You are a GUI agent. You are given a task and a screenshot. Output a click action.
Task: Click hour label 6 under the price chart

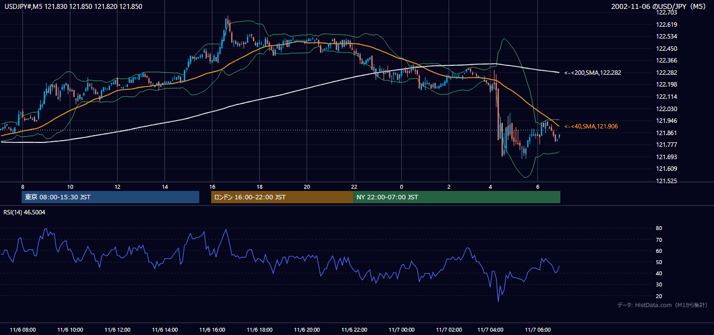click(x=537, y=186)
